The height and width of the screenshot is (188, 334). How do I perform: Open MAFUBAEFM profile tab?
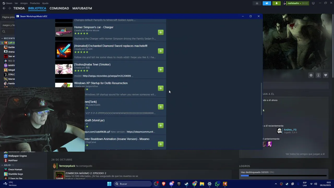pyautogui.click(x=82, y=8)
